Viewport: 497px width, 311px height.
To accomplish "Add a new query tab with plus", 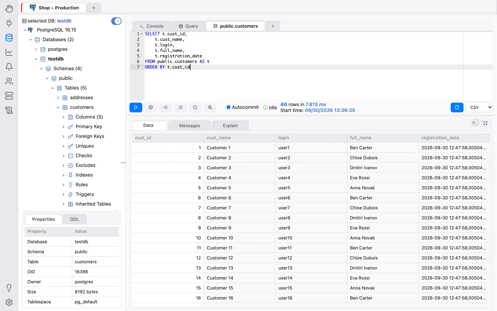I will [273, 26].
